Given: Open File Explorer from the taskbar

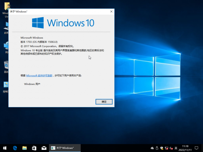Looking at the screenshot, I should coord(24,148).
